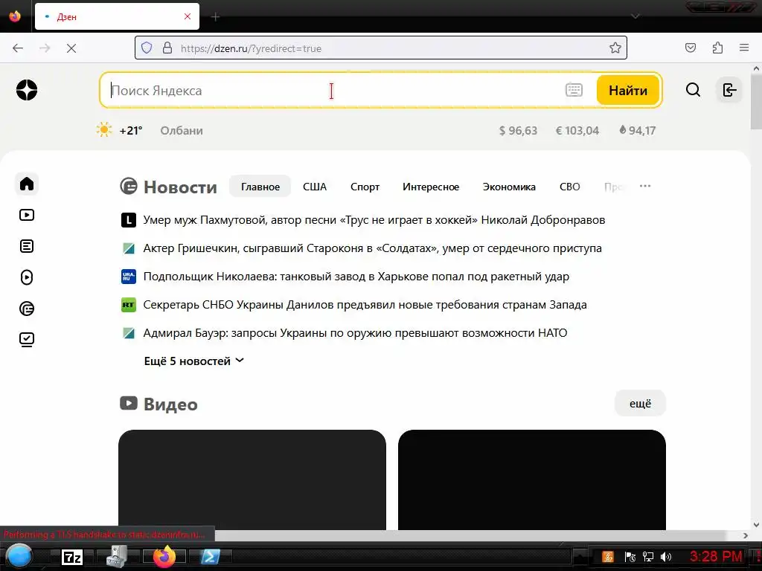Open PowerShell from the taskbar
Screen dimensions: 762x571
click(x=211, y=556)
